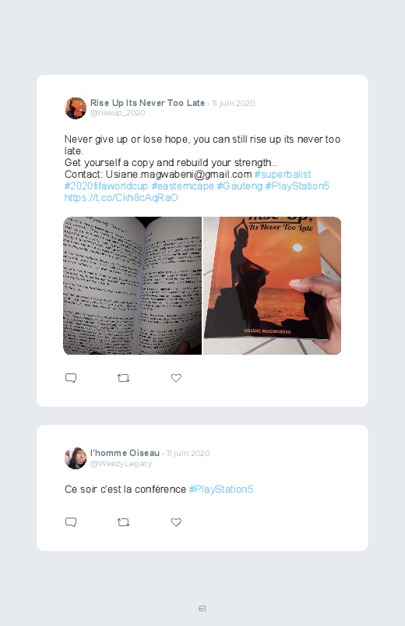
Task: Click the l'homme Oiseau display name
Action: pos(125,453)
